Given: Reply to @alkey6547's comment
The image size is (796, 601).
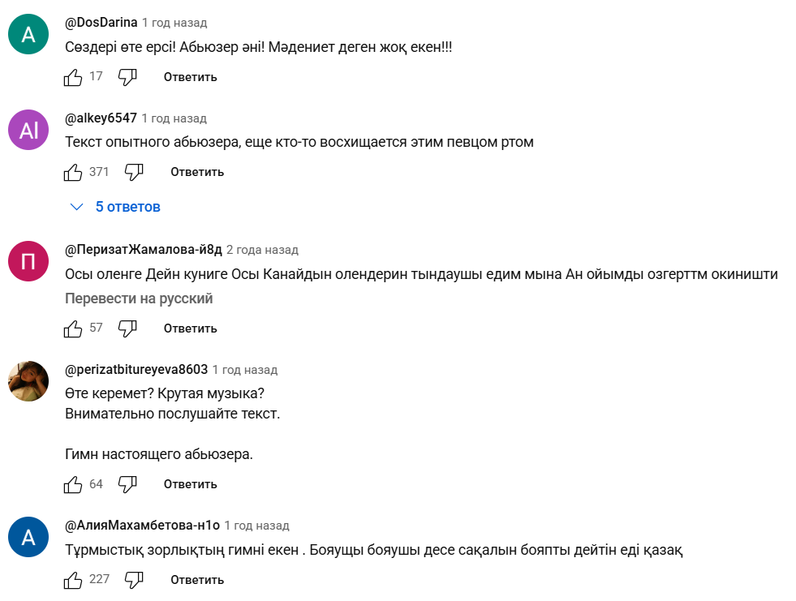Looking at the screenshot, I should pyautogui.click(x=196, y=172).
